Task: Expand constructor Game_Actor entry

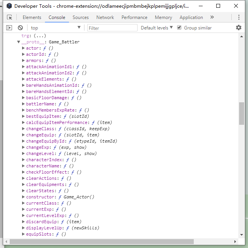Action: [x=23, y=197]
